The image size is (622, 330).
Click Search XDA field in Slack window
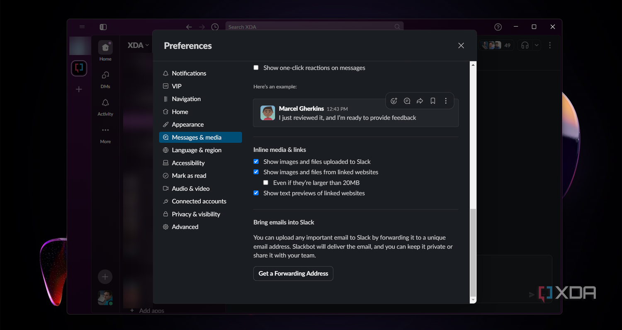(314, 27)
